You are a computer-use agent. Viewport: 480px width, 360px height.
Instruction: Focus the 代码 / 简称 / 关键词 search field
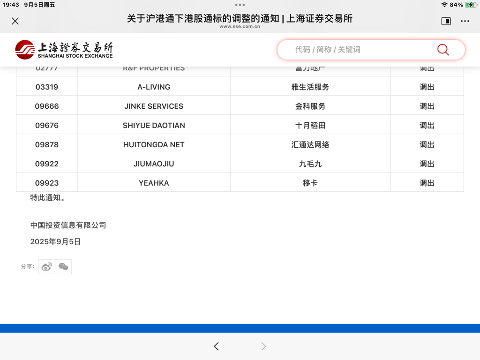(371, 50)
